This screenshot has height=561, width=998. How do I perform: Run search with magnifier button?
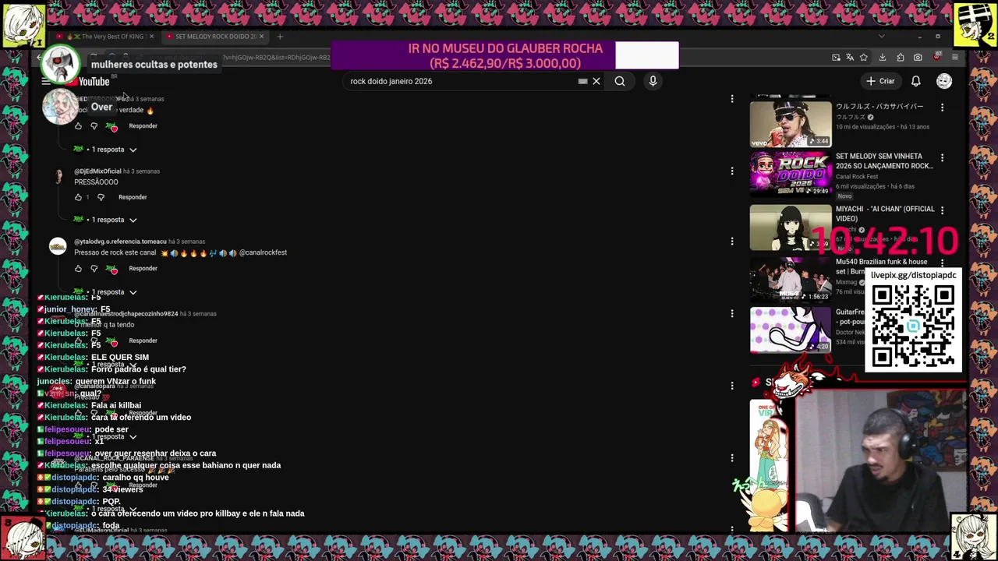click(620, 81)
